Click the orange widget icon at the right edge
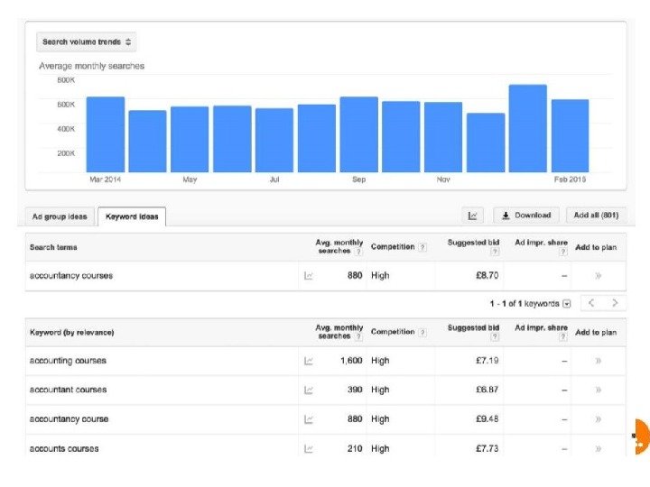This screenshot has height=487, width=650. pos(641,436)
